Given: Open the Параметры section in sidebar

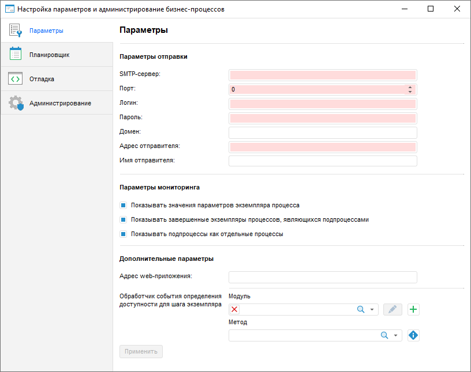Looking at the screenshot, I should tap(46, 31).
